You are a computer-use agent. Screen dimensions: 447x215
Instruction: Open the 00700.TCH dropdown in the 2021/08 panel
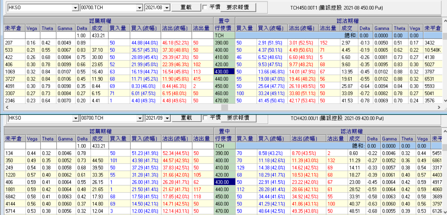(140, 8)
